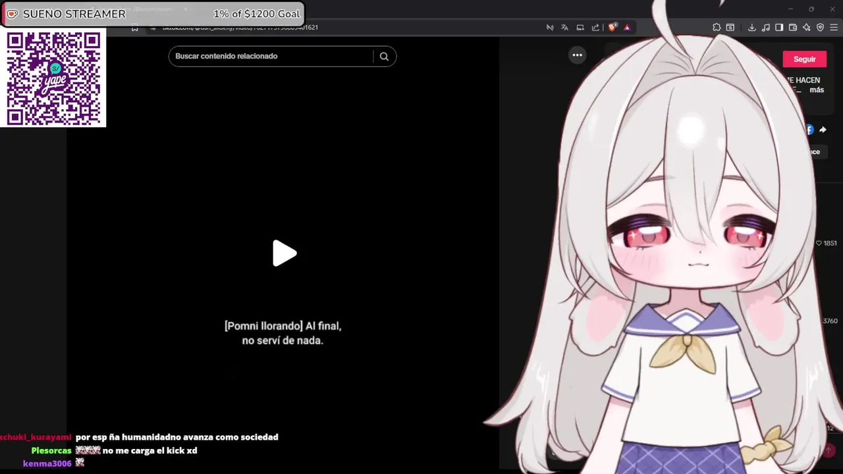
Task: Click the magnifier search button
Action: click(x=384, y=56)
